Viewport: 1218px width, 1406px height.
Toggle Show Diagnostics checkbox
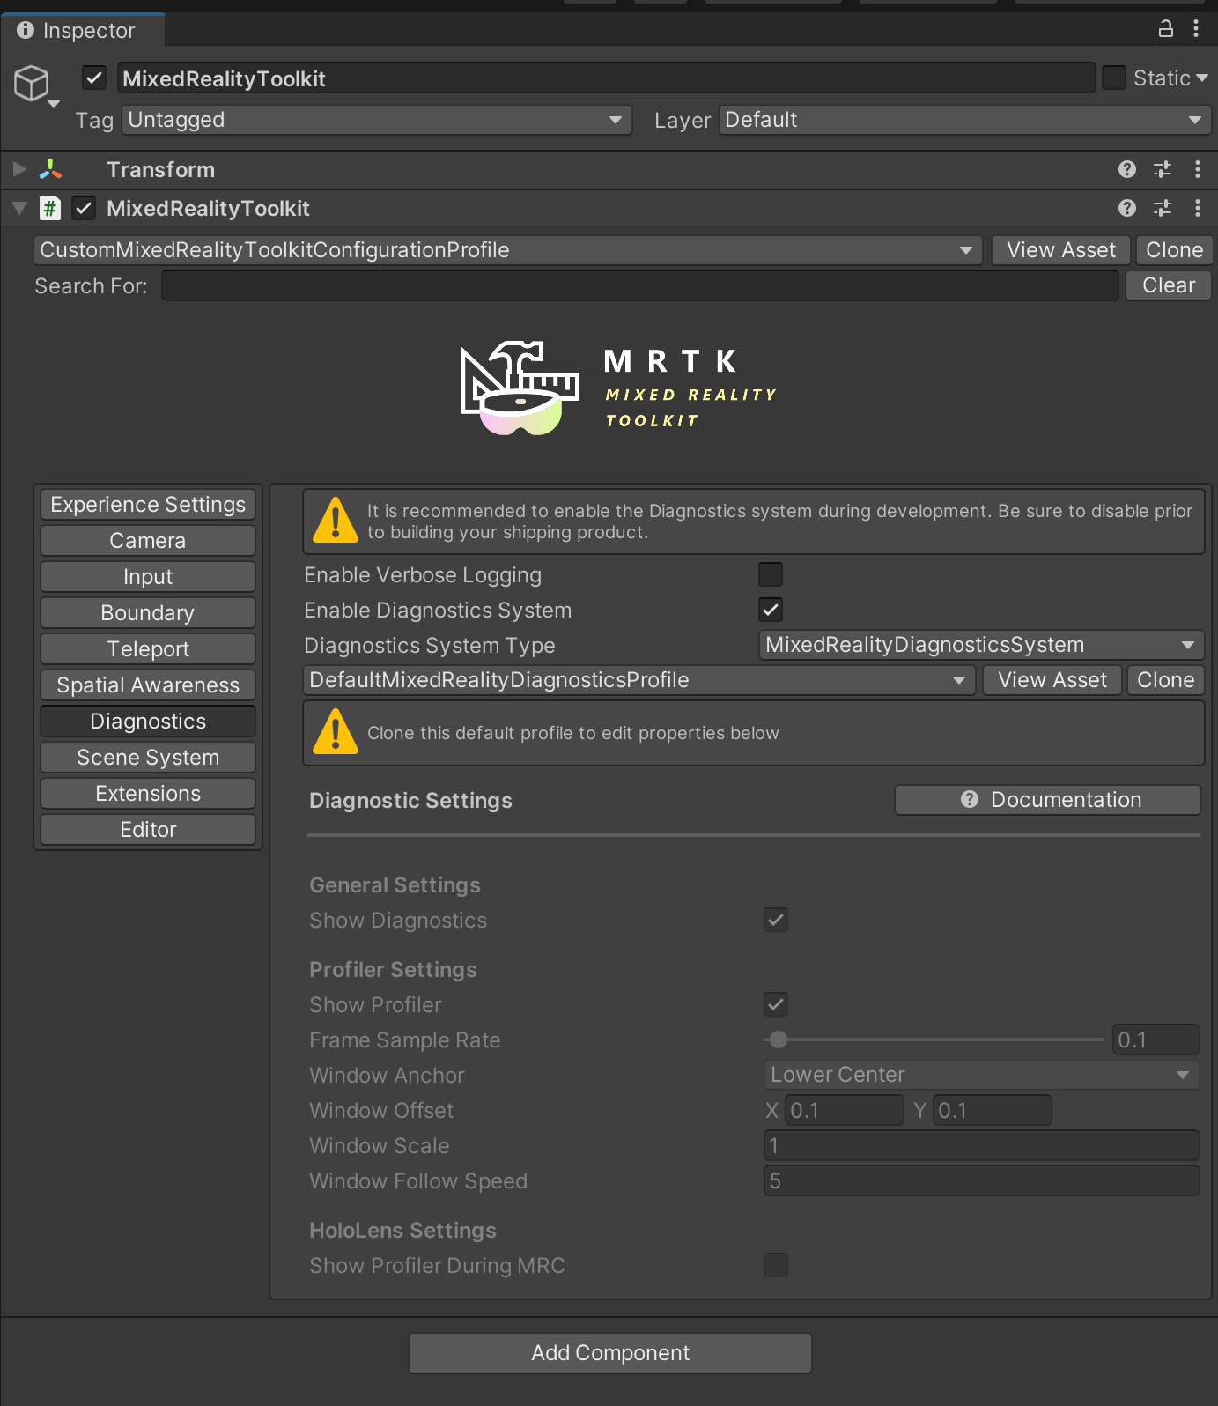click(x=776, y=920)
